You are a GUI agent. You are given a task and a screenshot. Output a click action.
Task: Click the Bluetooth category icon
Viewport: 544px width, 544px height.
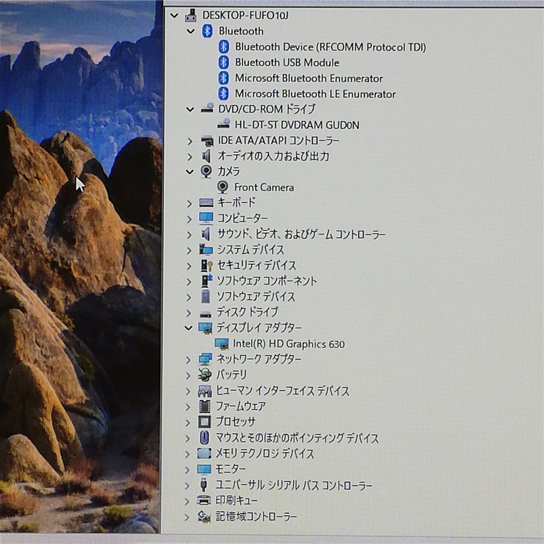click(207, 31)
